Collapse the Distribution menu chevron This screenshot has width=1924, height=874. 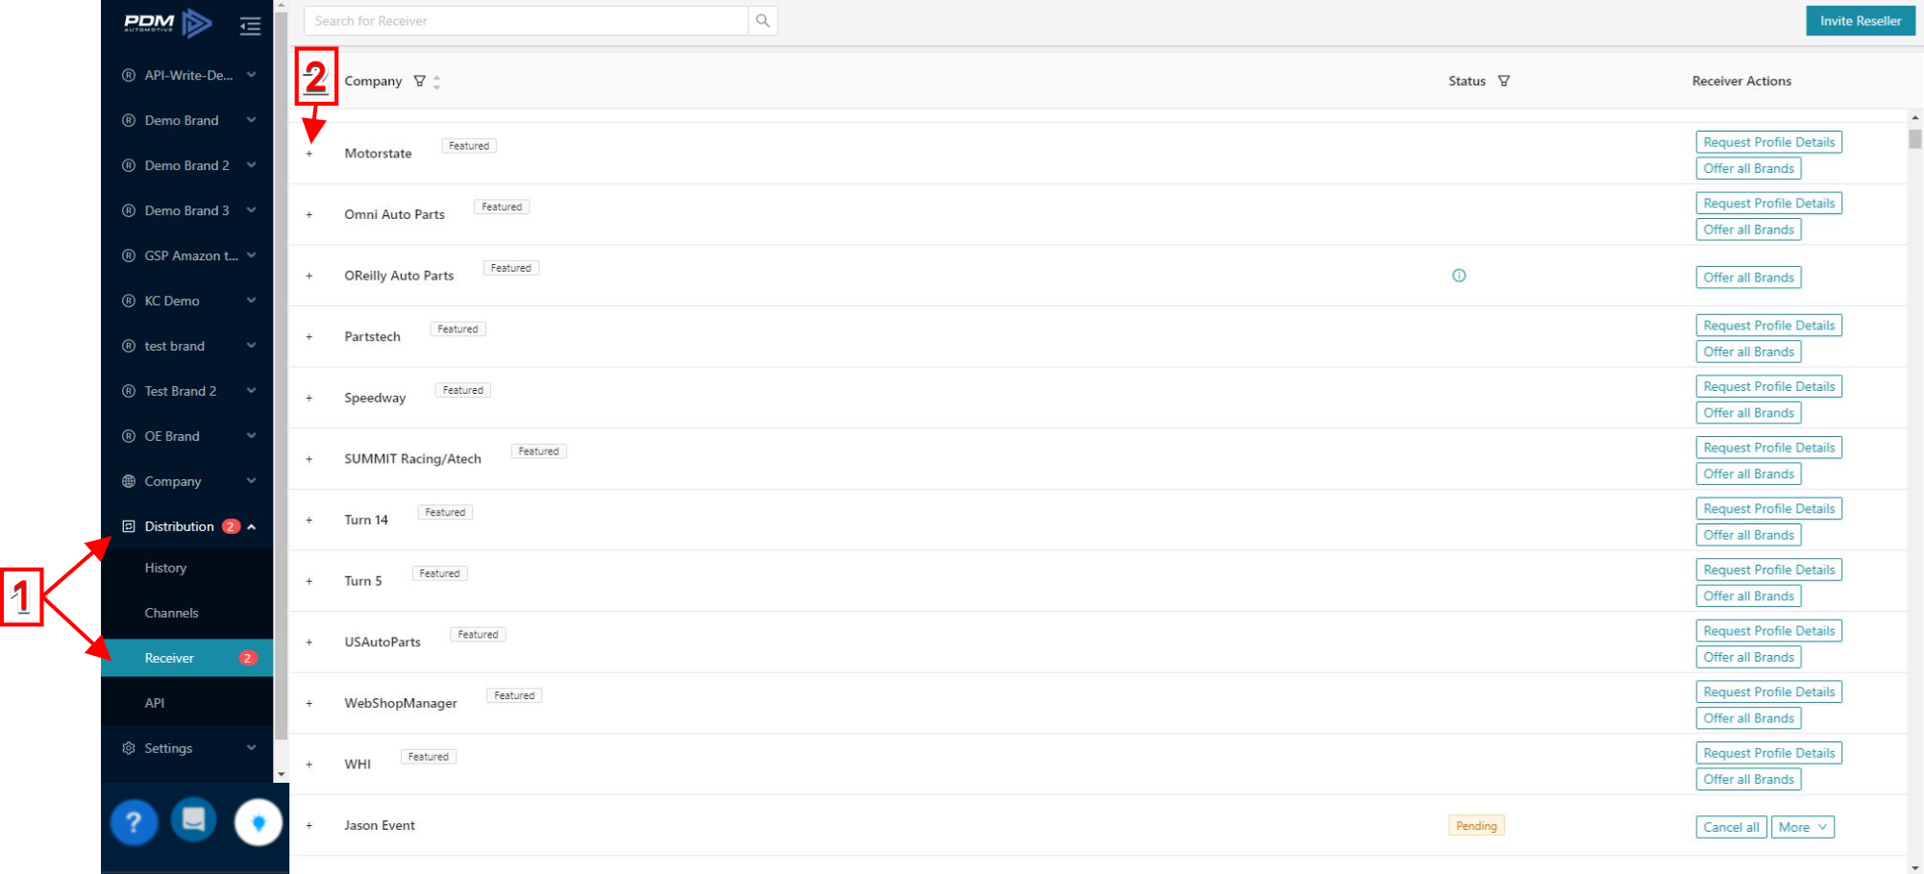[252, 526]
